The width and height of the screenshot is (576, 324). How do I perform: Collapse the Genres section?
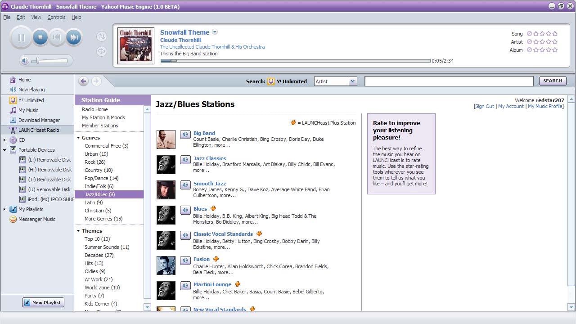coord(78,138)
